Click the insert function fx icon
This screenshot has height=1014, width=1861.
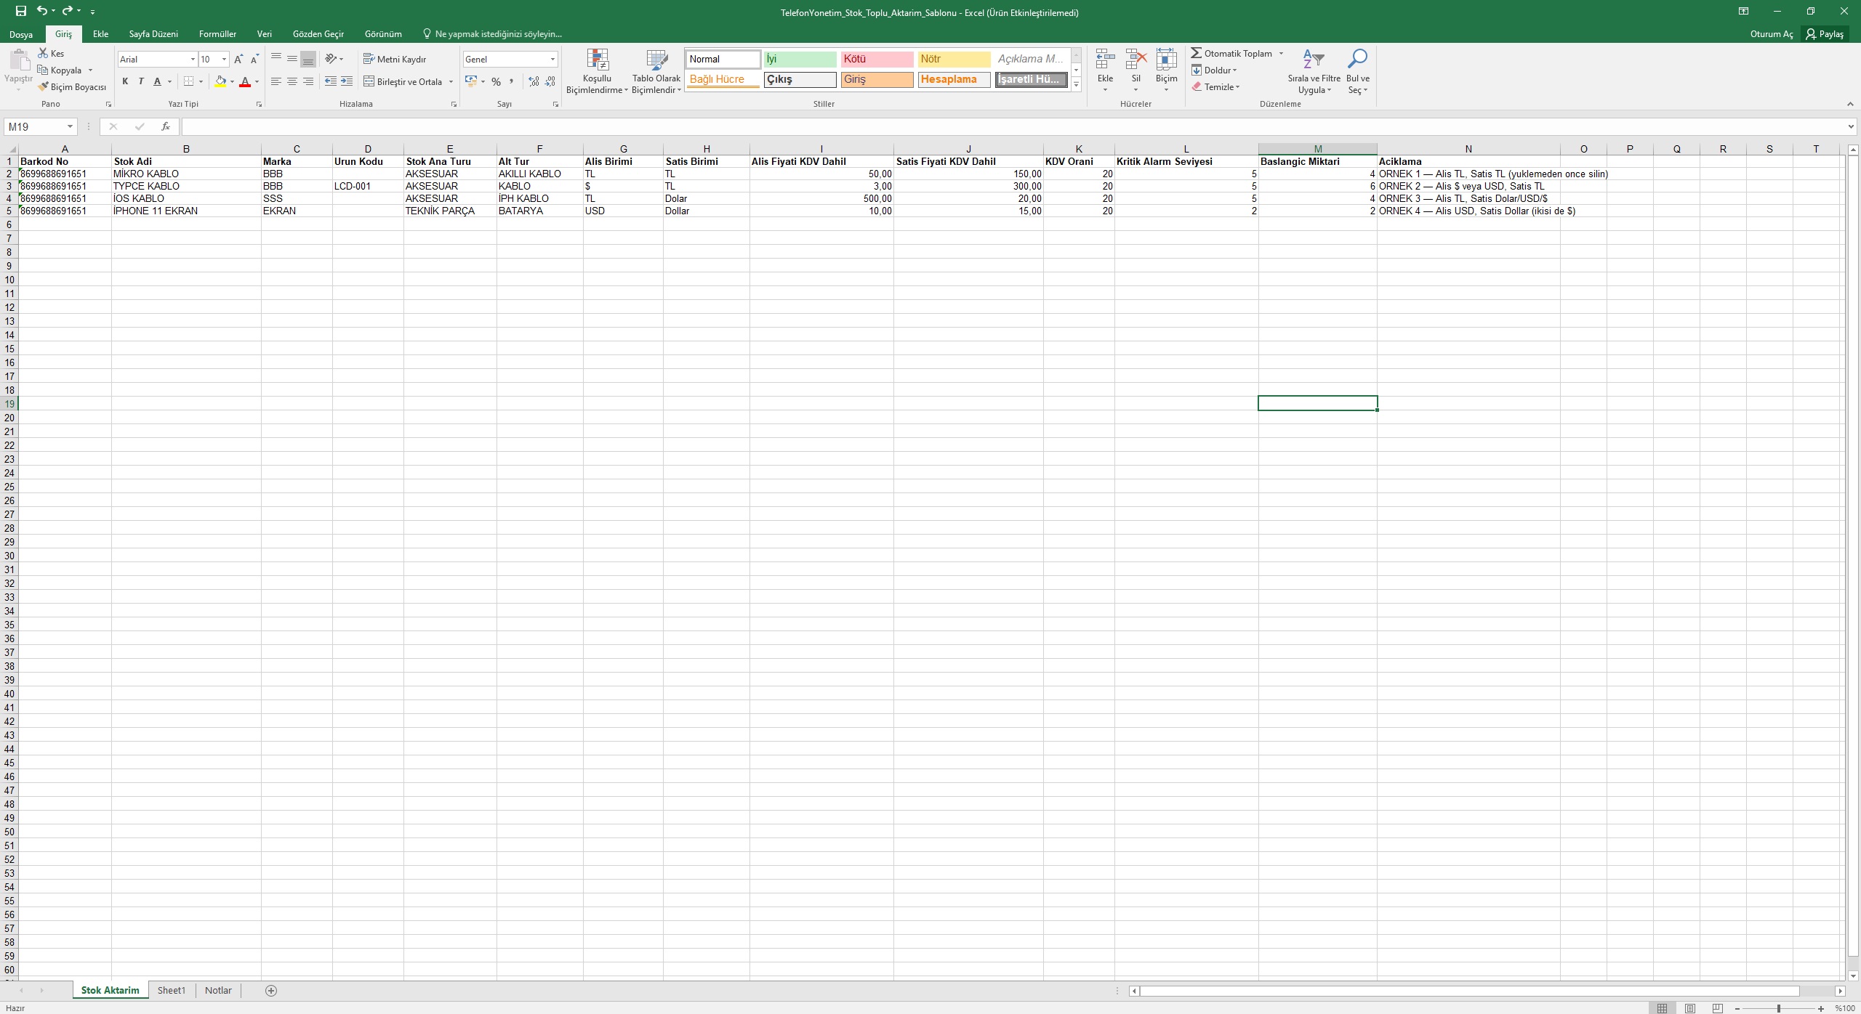166,126
